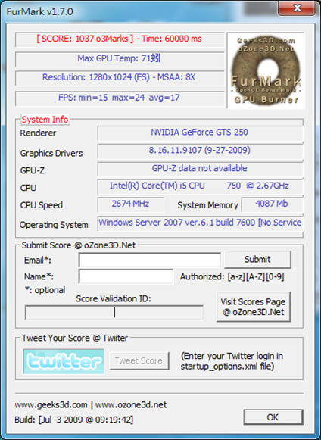Image resolution: width=321 pixels, height=440 pixels.
Task: Click the FurMark GPU Burner logo
Action: [x=266, y=70]
